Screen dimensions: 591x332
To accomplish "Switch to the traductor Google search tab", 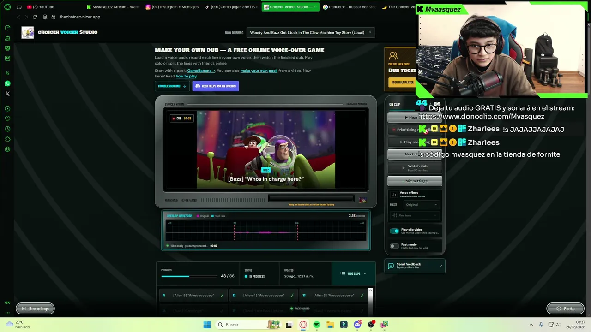I will point(350,7).
